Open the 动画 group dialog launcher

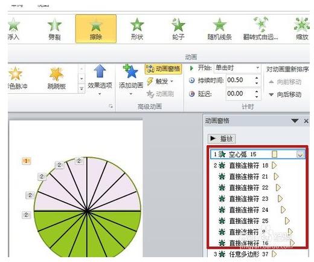point(111,106)
